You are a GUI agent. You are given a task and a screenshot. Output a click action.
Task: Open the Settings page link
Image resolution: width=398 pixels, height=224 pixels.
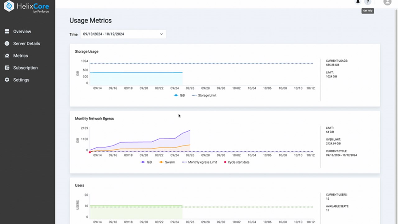(21, 80)
